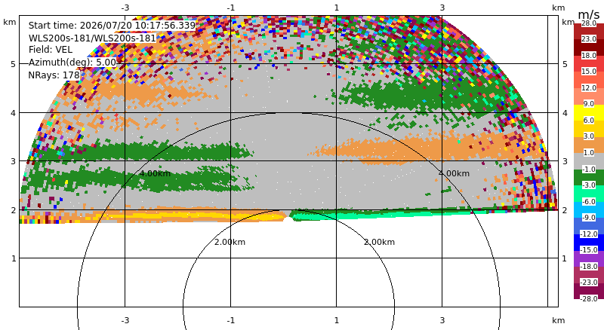Click the gray -1.0 to 1.0 legend band
This screenshot has width=604, height=330.
(x=589, y=161)
